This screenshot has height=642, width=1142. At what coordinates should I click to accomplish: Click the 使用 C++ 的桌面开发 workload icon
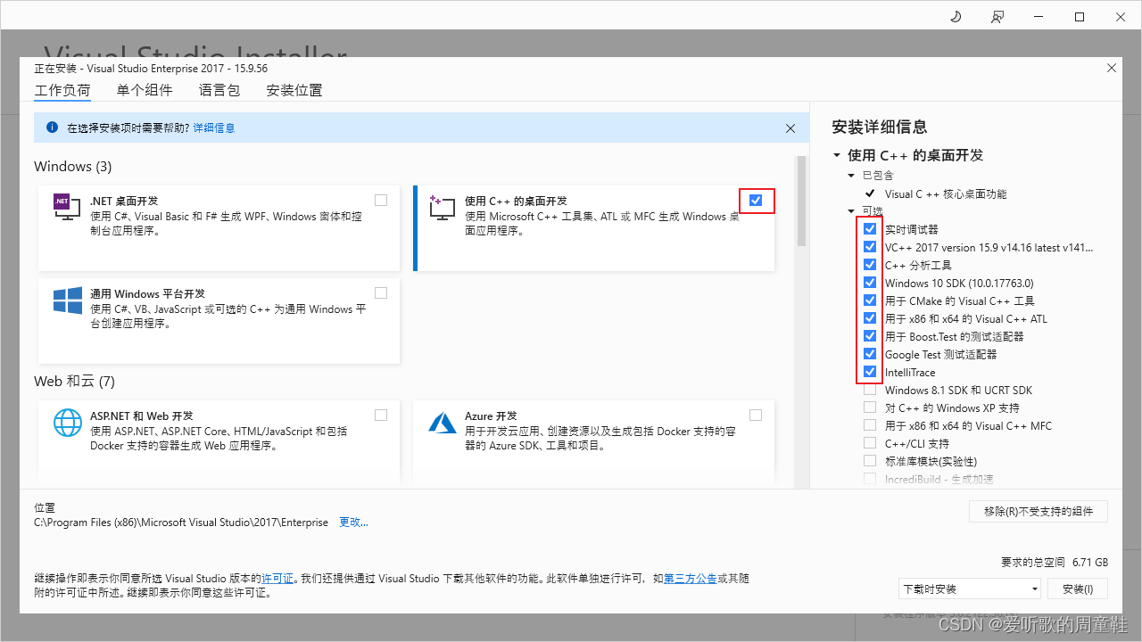(x=441, y=207)
